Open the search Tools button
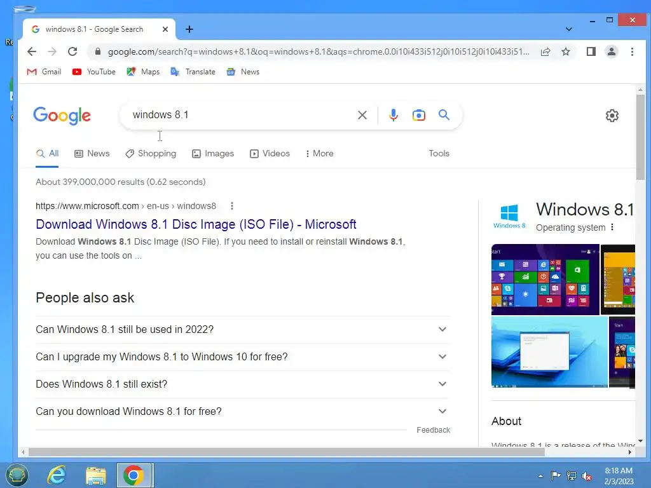This screenshot has height=488, width=651. (439, 154)
